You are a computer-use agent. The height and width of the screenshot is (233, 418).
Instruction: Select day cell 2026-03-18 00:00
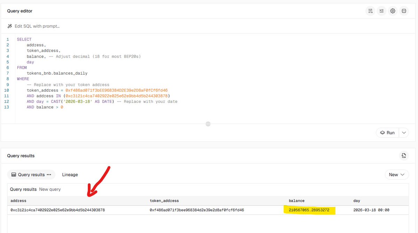pyautogui.click(x=371, y=210)
